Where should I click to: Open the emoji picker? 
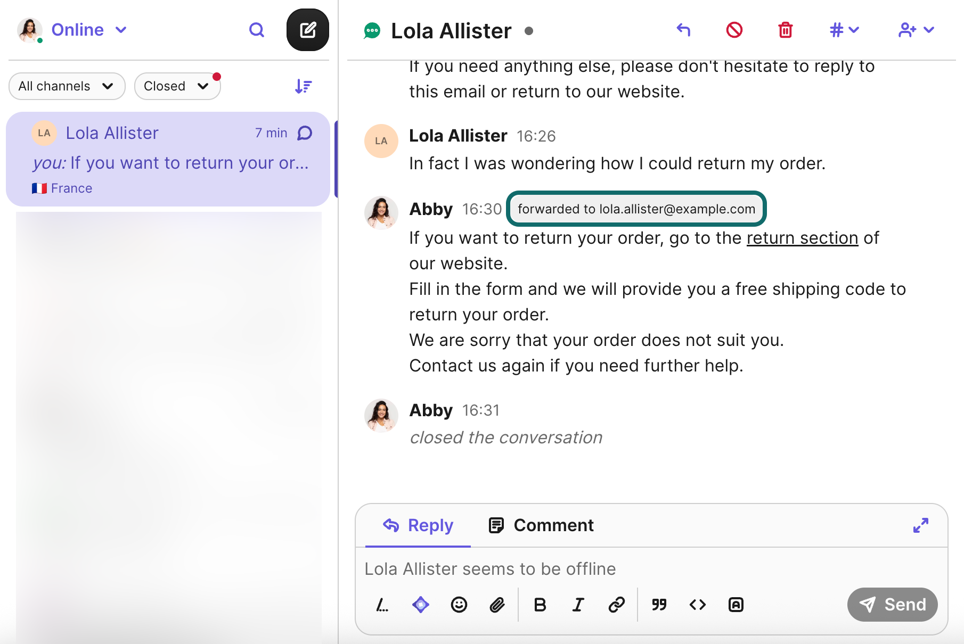[459, 605]
